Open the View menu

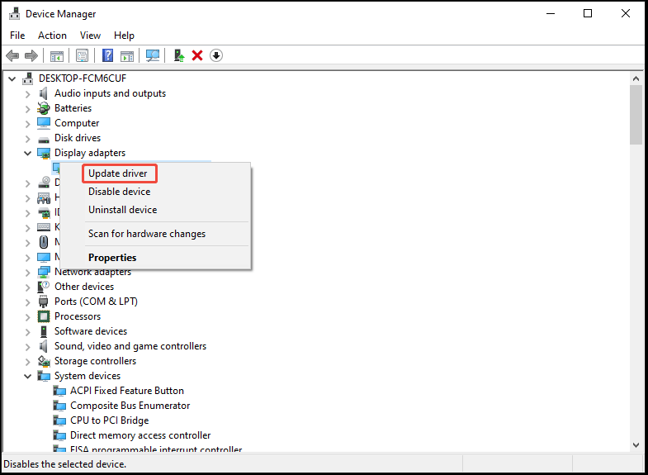[x=90, y=36]
